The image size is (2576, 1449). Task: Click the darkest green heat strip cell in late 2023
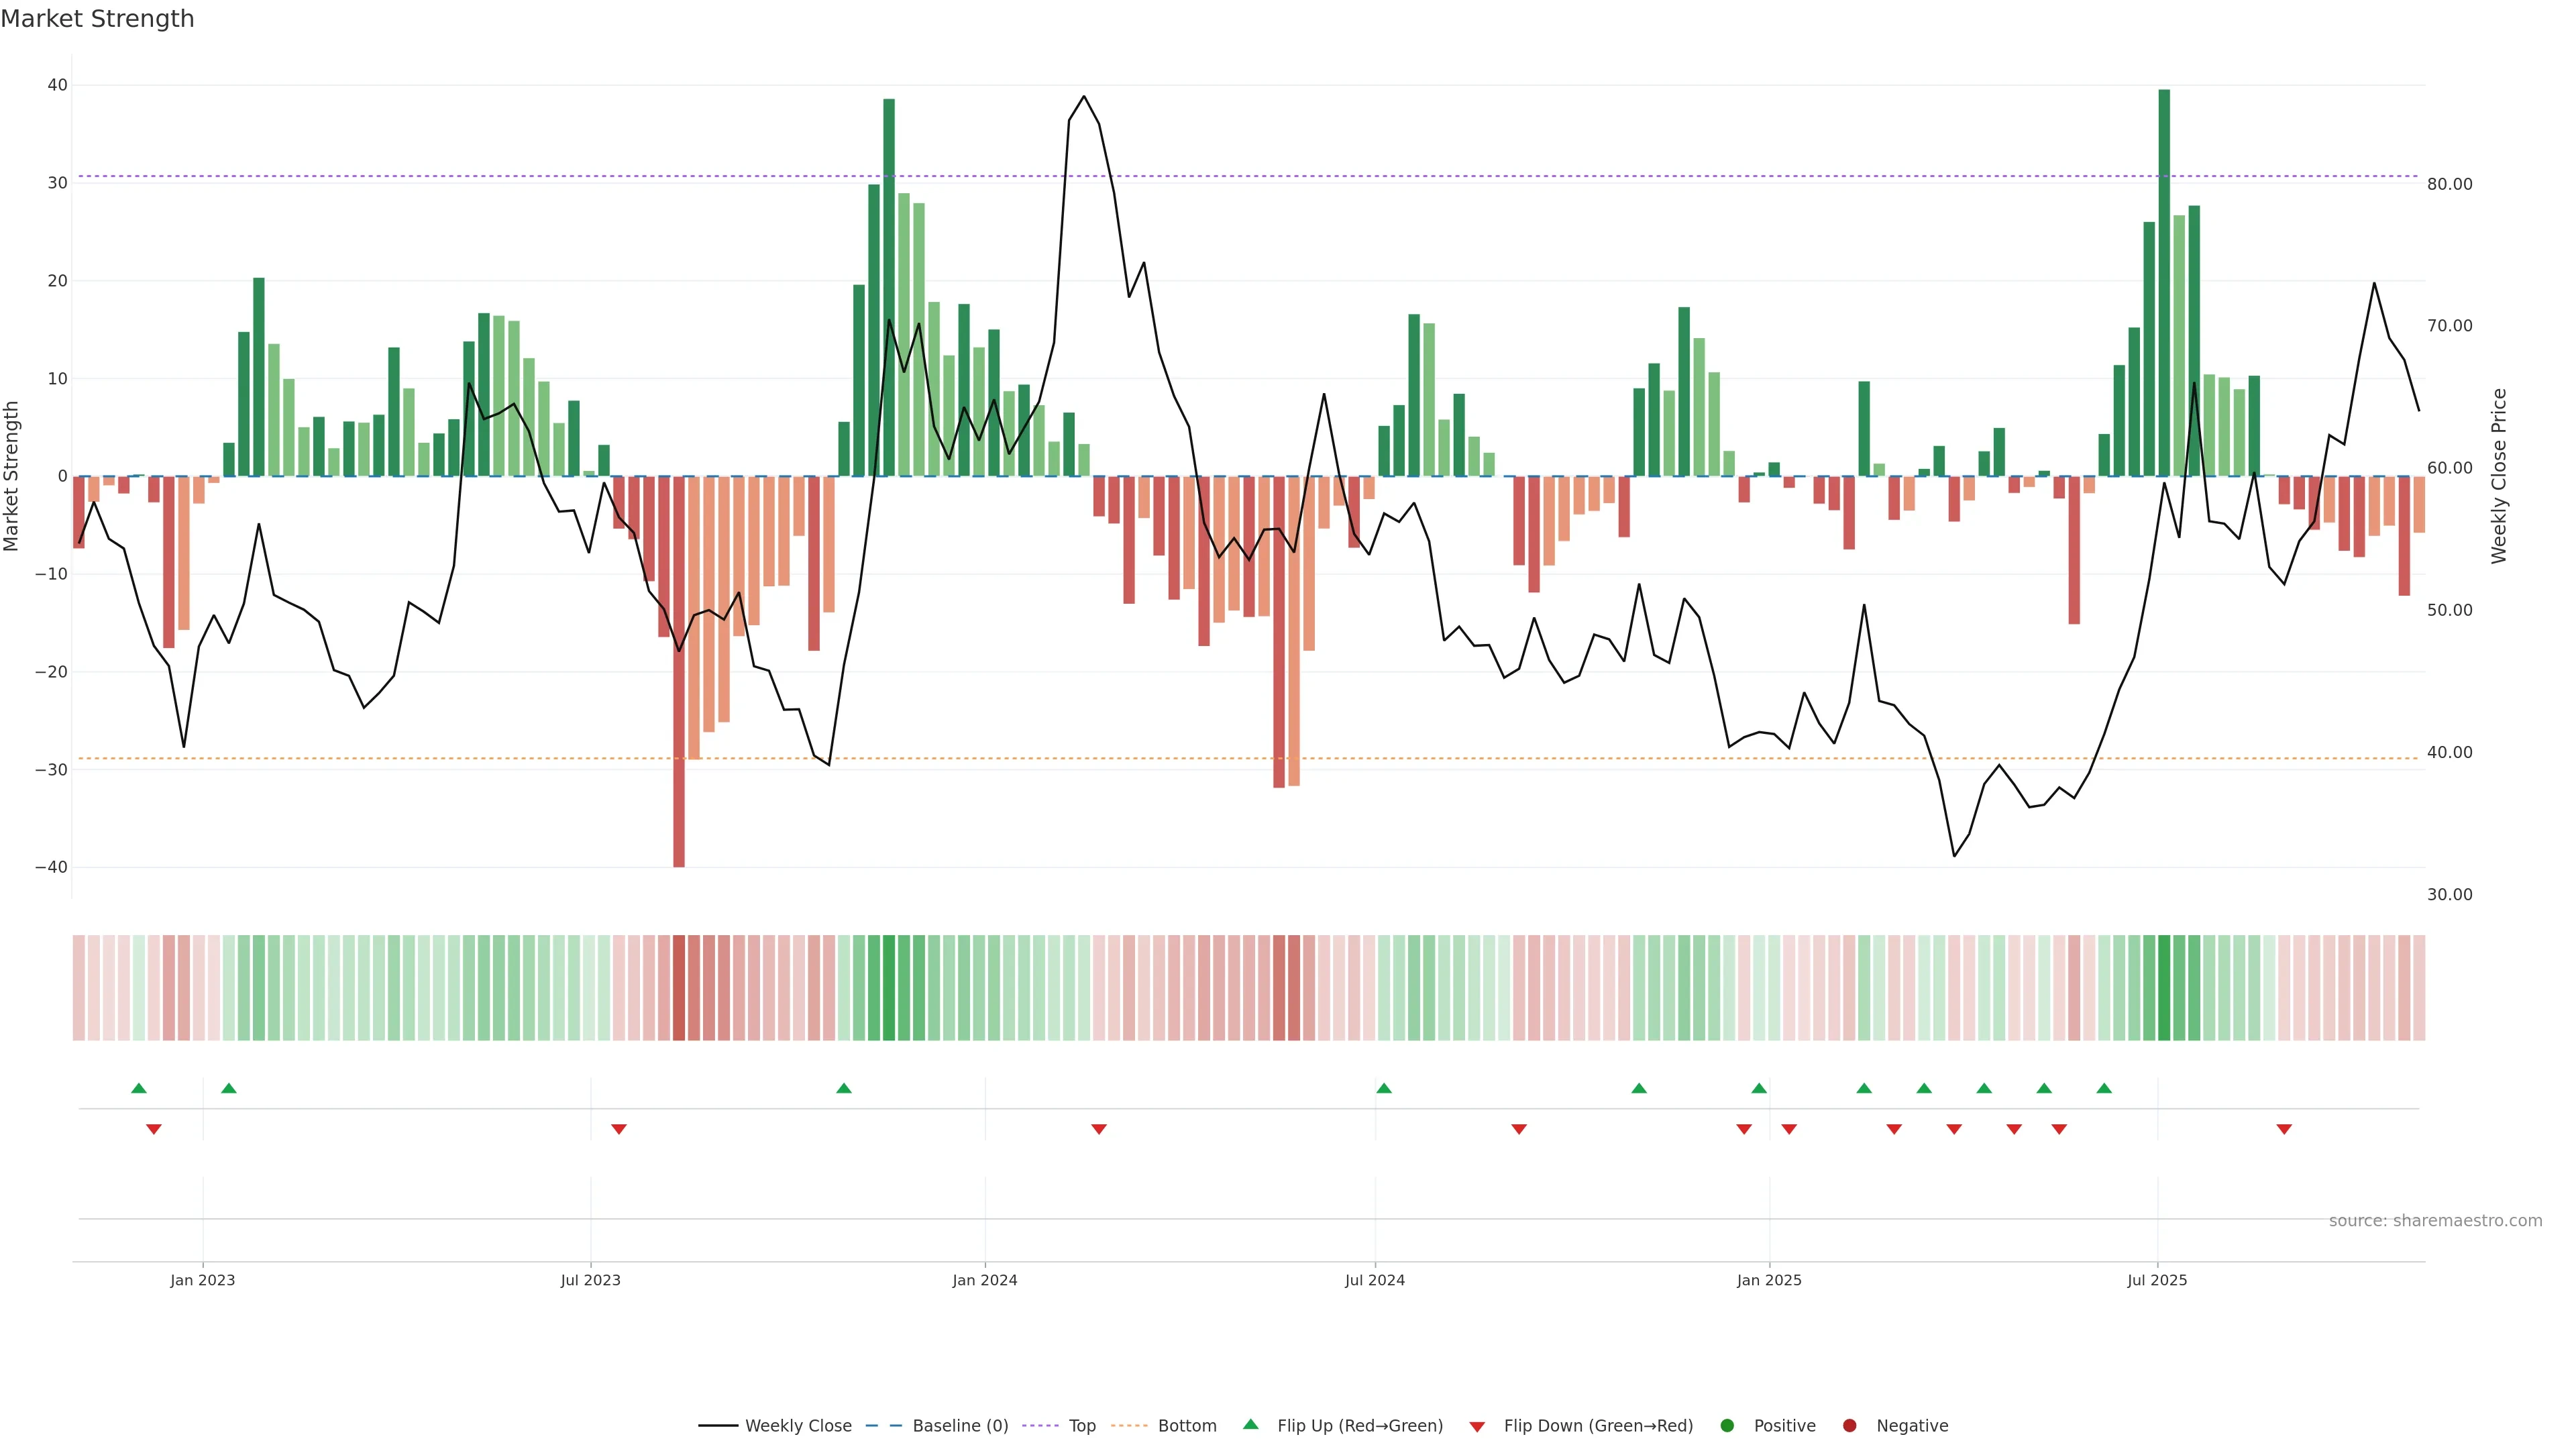tap(889, 987)
